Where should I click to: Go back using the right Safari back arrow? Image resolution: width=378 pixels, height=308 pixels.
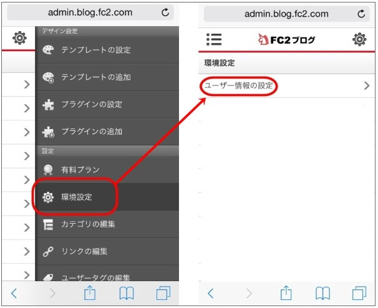pos(211,293)
